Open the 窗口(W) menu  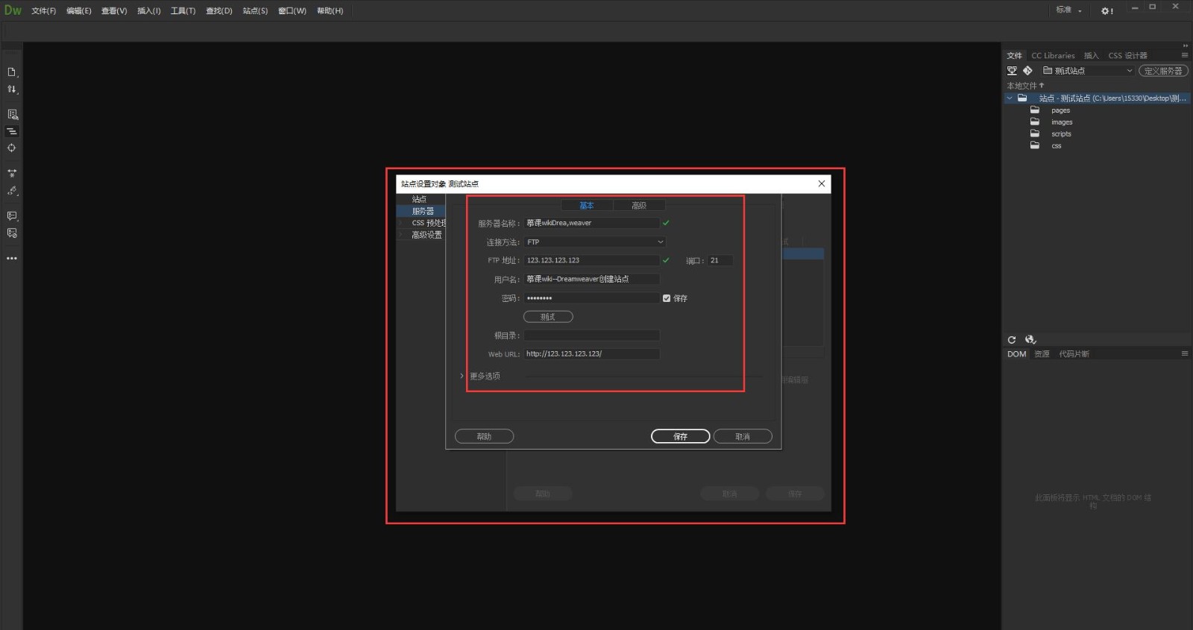[x=292, y=10]
